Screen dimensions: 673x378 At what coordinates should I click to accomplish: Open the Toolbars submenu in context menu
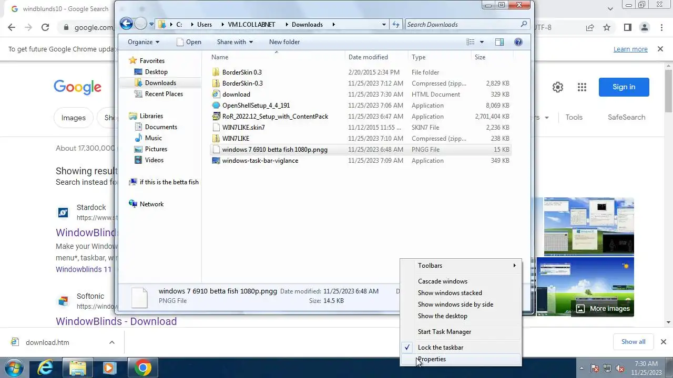[461, 266]
